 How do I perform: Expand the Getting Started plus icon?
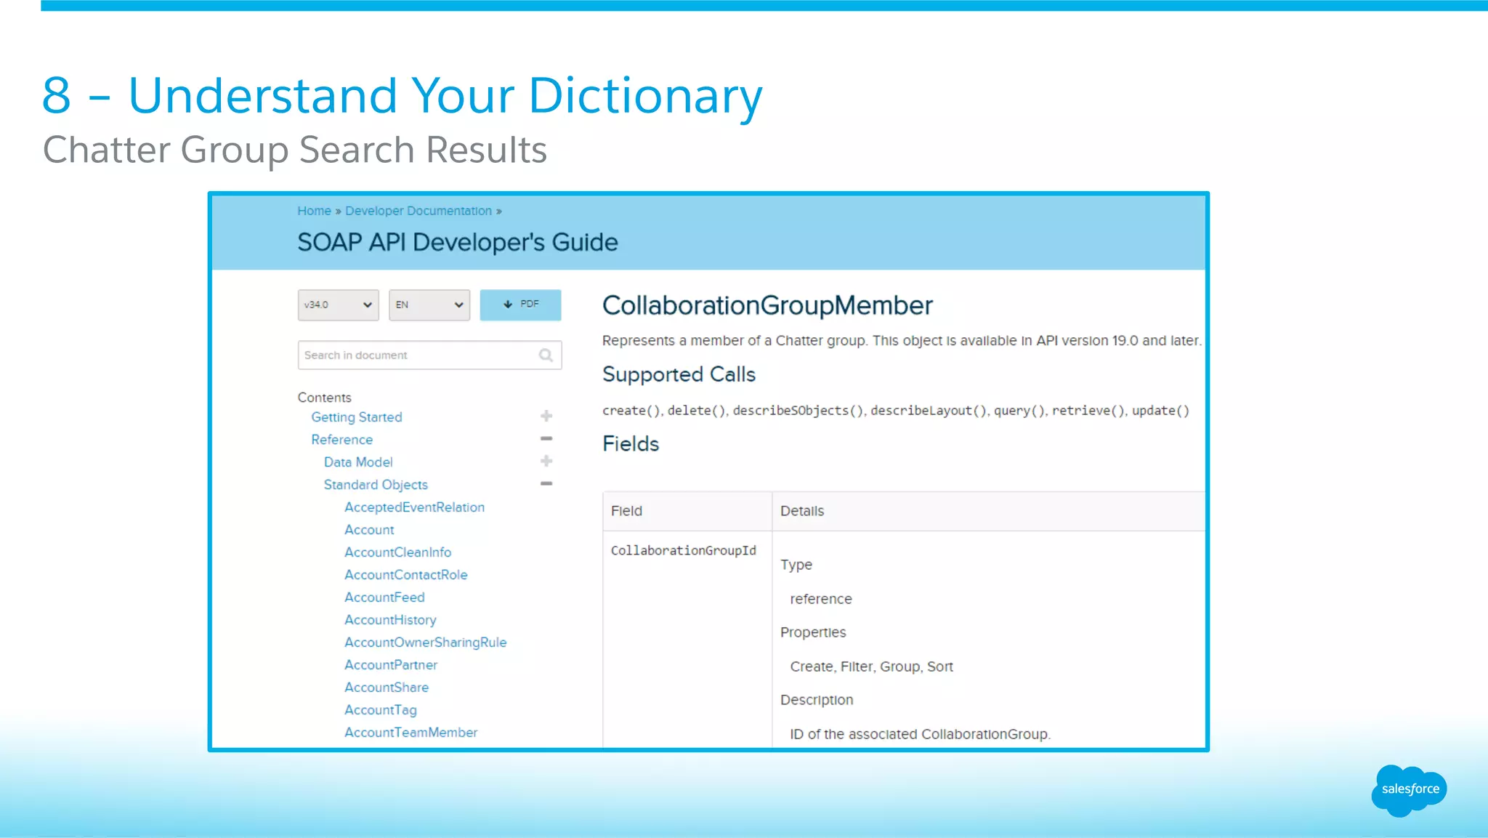click(x=546, y=416)
